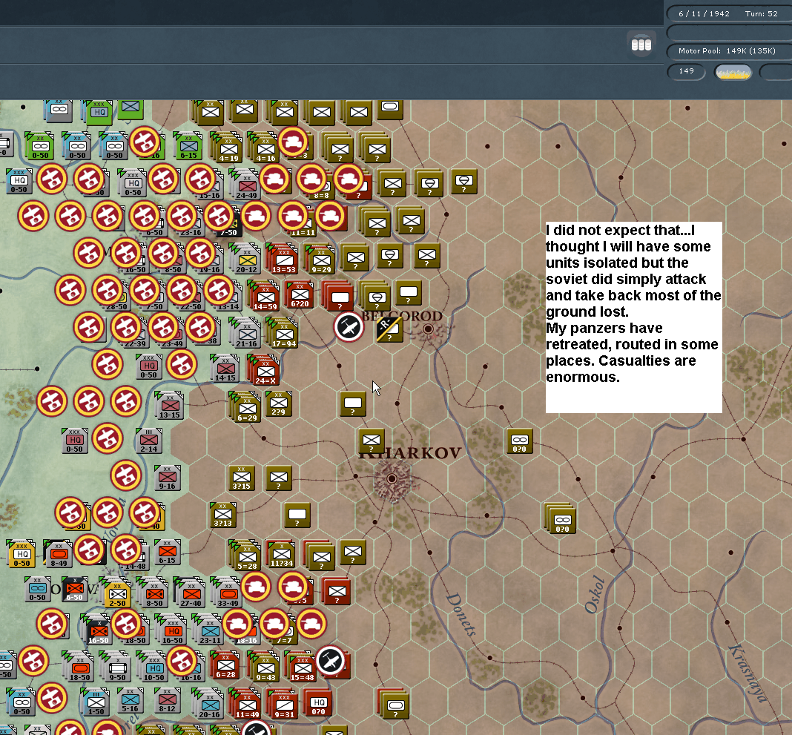Image resolution: width=792 pixels, height=735 pixels.
Task: Select the Soviet 3?13 infantry counter
Action: (x=222, y=515)
